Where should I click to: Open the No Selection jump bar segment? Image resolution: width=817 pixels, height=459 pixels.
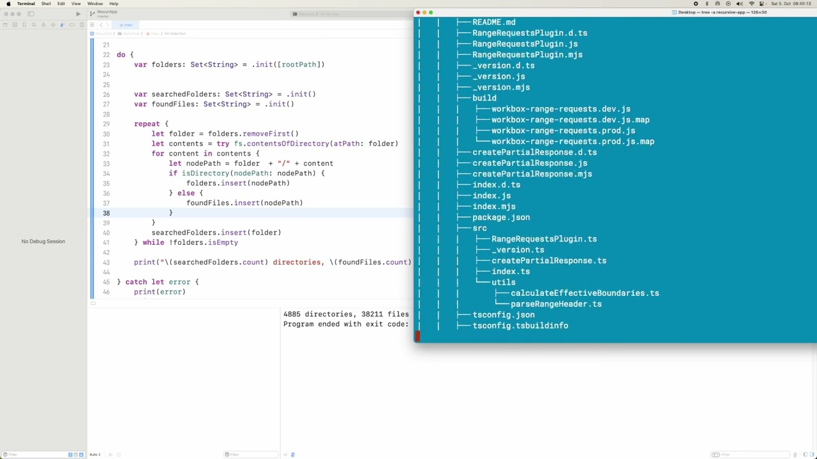pos(175,33)
